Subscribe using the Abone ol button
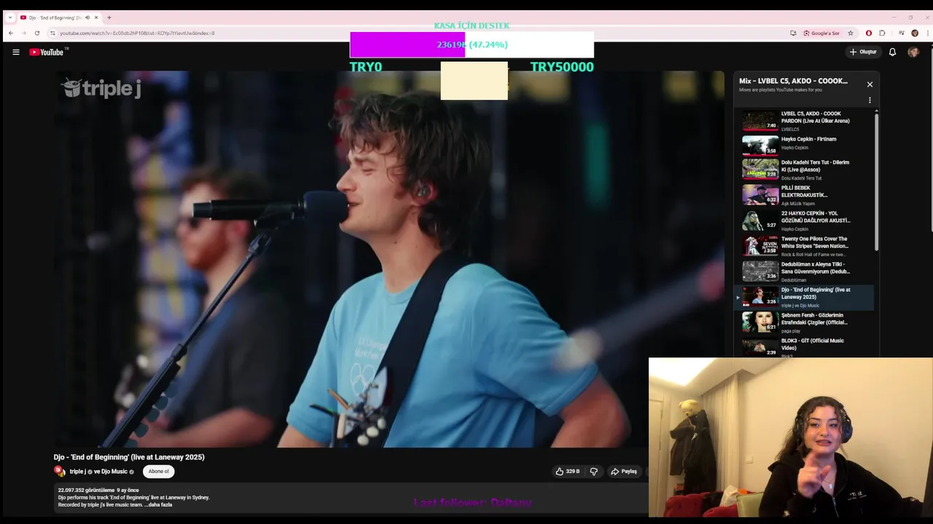933x524 pixels. coord(158,472)
